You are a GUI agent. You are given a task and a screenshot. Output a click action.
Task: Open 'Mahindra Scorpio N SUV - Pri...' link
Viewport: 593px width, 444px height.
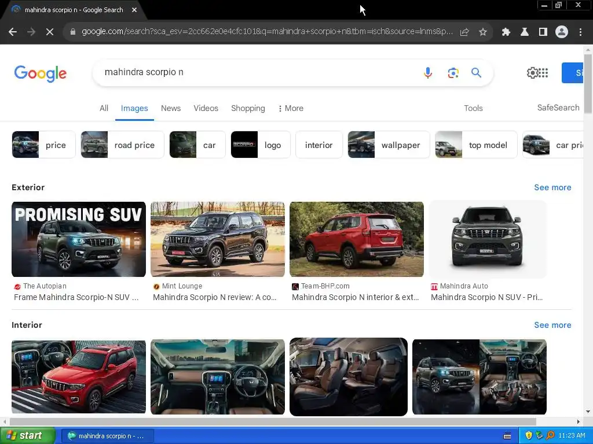486,298
